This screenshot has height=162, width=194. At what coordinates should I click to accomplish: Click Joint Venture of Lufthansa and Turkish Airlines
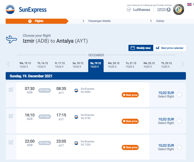coord(149,5)
